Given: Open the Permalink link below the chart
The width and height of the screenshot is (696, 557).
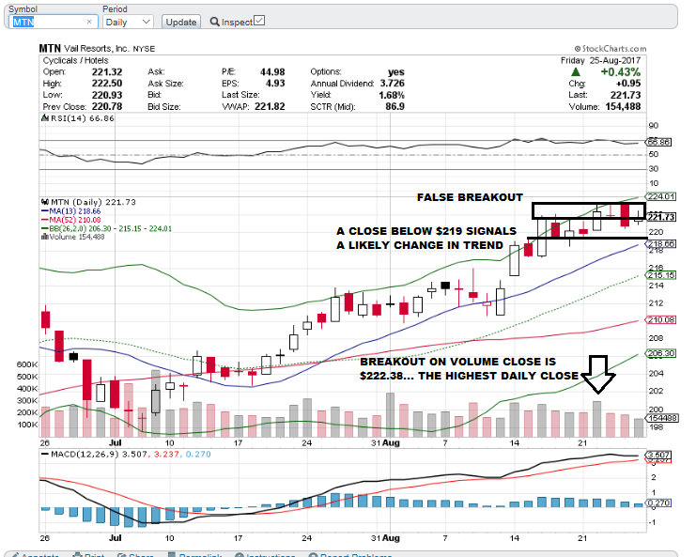Looking at the screenshot, I should 194,555.
